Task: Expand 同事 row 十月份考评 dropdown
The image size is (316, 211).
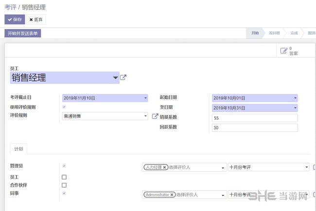Action: pos(306,195)
